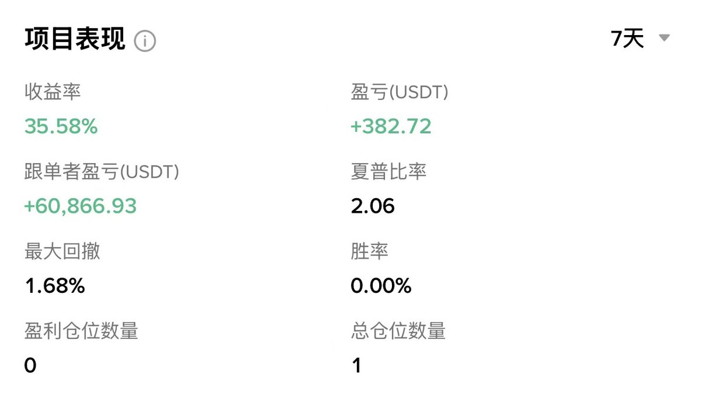Tap the 盈亏(USDT) label
The height and width of the screenshot is (398, 701).
[x=400, y=92]
